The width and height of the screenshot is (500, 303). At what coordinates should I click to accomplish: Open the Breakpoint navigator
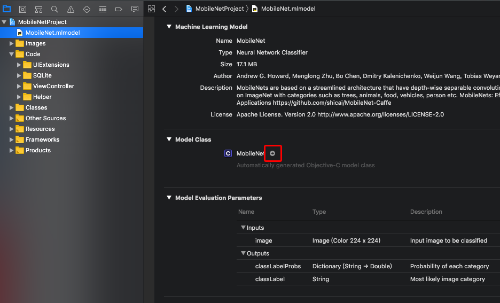point(119,9)
